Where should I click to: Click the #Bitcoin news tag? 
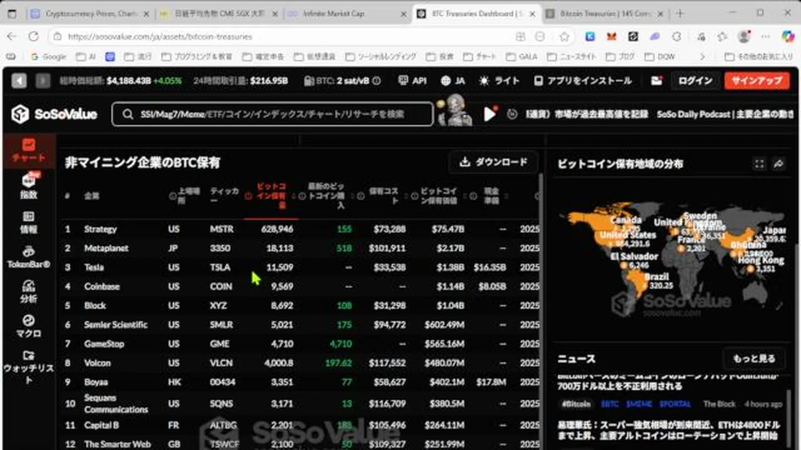[576, 404]
